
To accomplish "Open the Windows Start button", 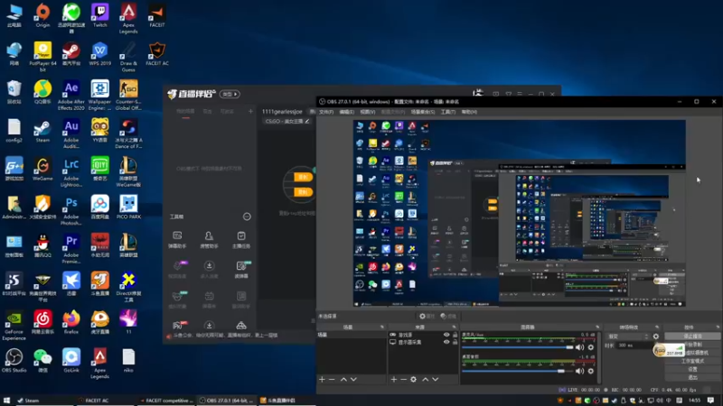I will pos(6,401).
